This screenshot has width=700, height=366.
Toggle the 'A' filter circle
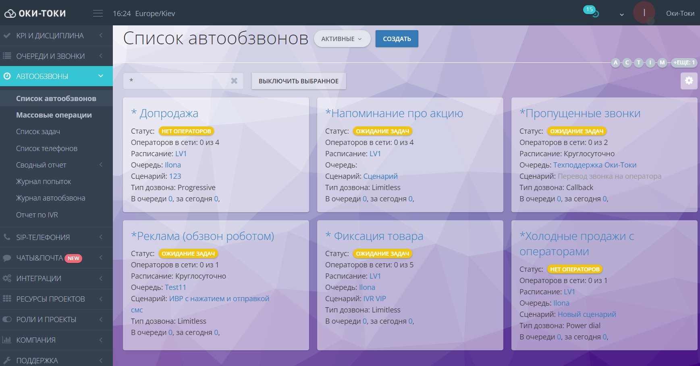pos(616,63)
